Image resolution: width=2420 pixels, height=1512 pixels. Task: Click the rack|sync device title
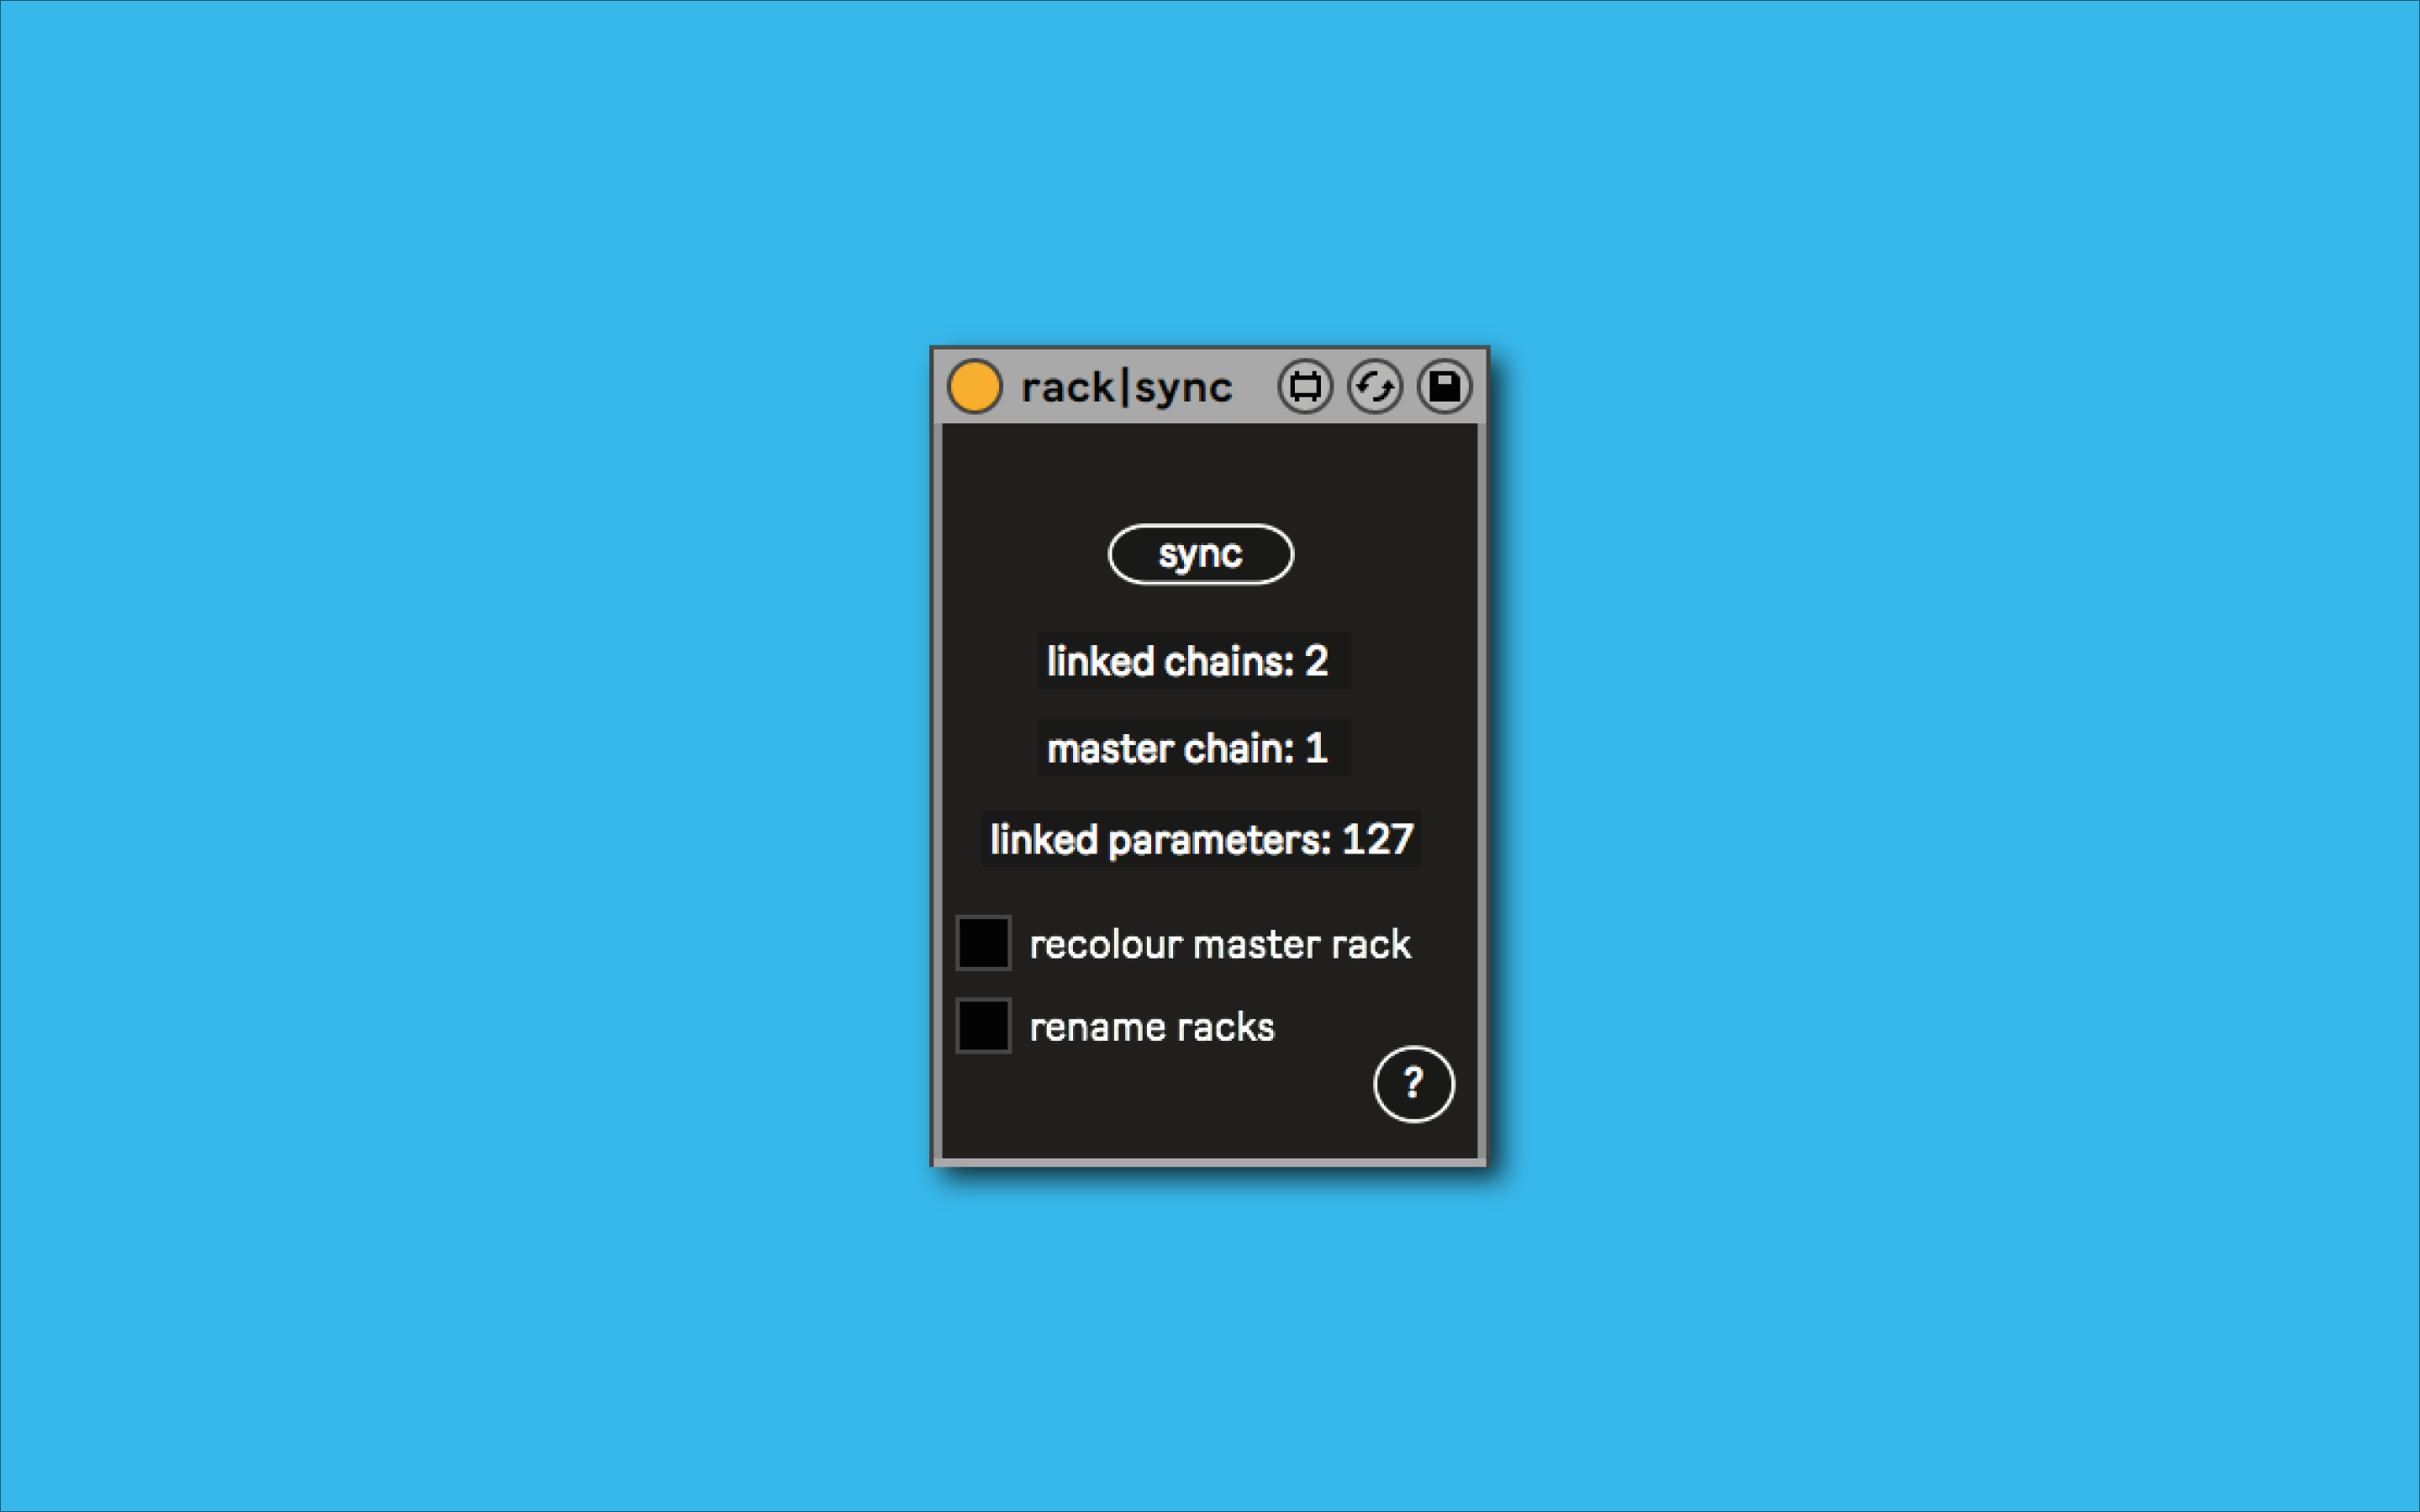coord(1126,387)
